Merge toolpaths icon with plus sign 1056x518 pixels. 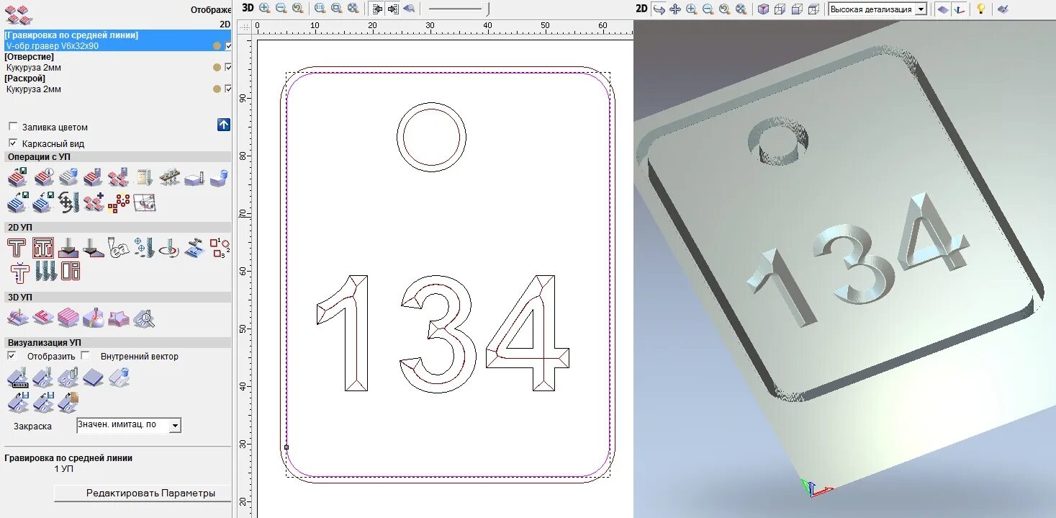[x=93, y=203]
